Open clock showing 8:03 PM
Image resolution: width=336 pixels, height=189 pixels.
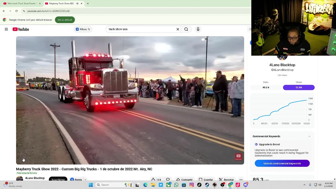click(328, 185)
